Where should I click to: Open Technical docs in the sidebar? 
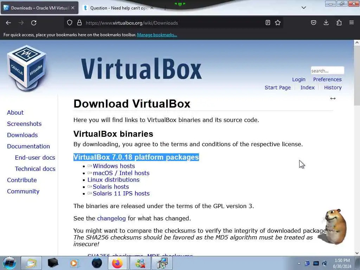[x=35, y=169]
